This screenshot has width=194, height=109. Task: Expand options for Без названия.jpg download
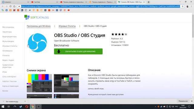(x=25, y=101)
